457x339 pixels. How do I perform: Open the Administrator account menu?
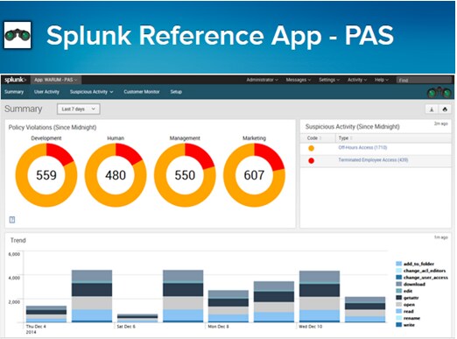[262, 80]
